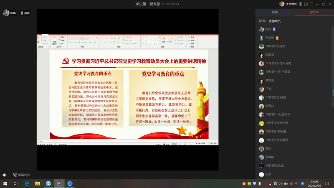Open Microsoft Edge from the taskbar
This screenshot has width=334, height=188.
point(26,183)
